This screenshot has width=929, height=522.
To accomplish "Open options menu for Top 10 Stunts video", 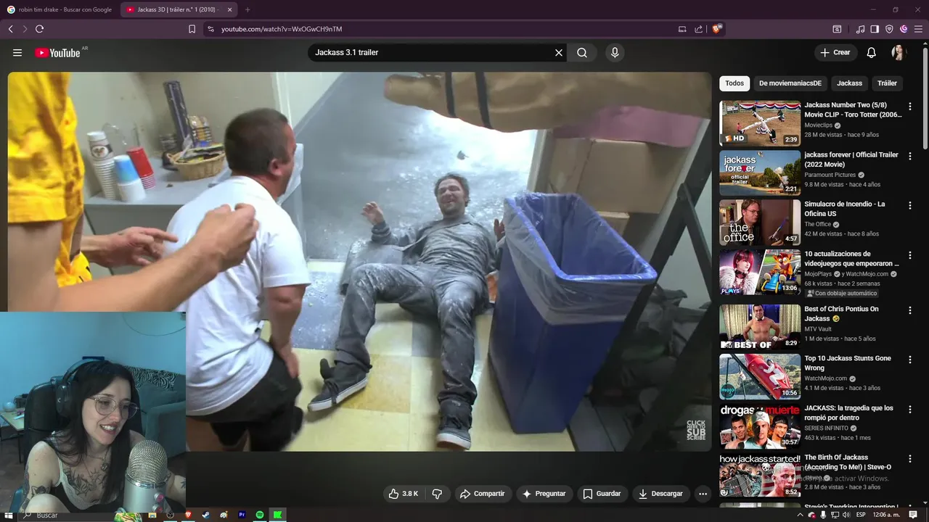I will pyautogui.click(x=910, y=360).
